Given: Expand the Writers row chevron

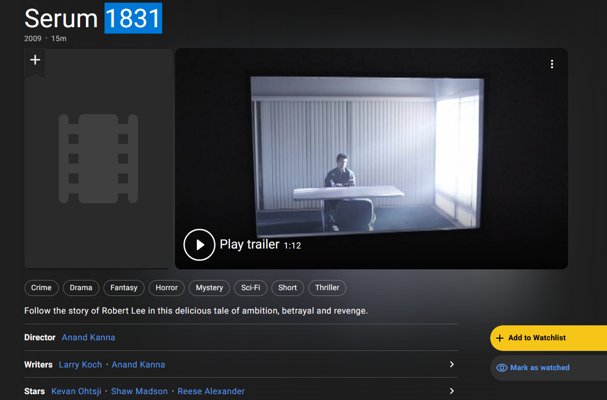Looking at the screenshot, I should click(x=451, y=364).
